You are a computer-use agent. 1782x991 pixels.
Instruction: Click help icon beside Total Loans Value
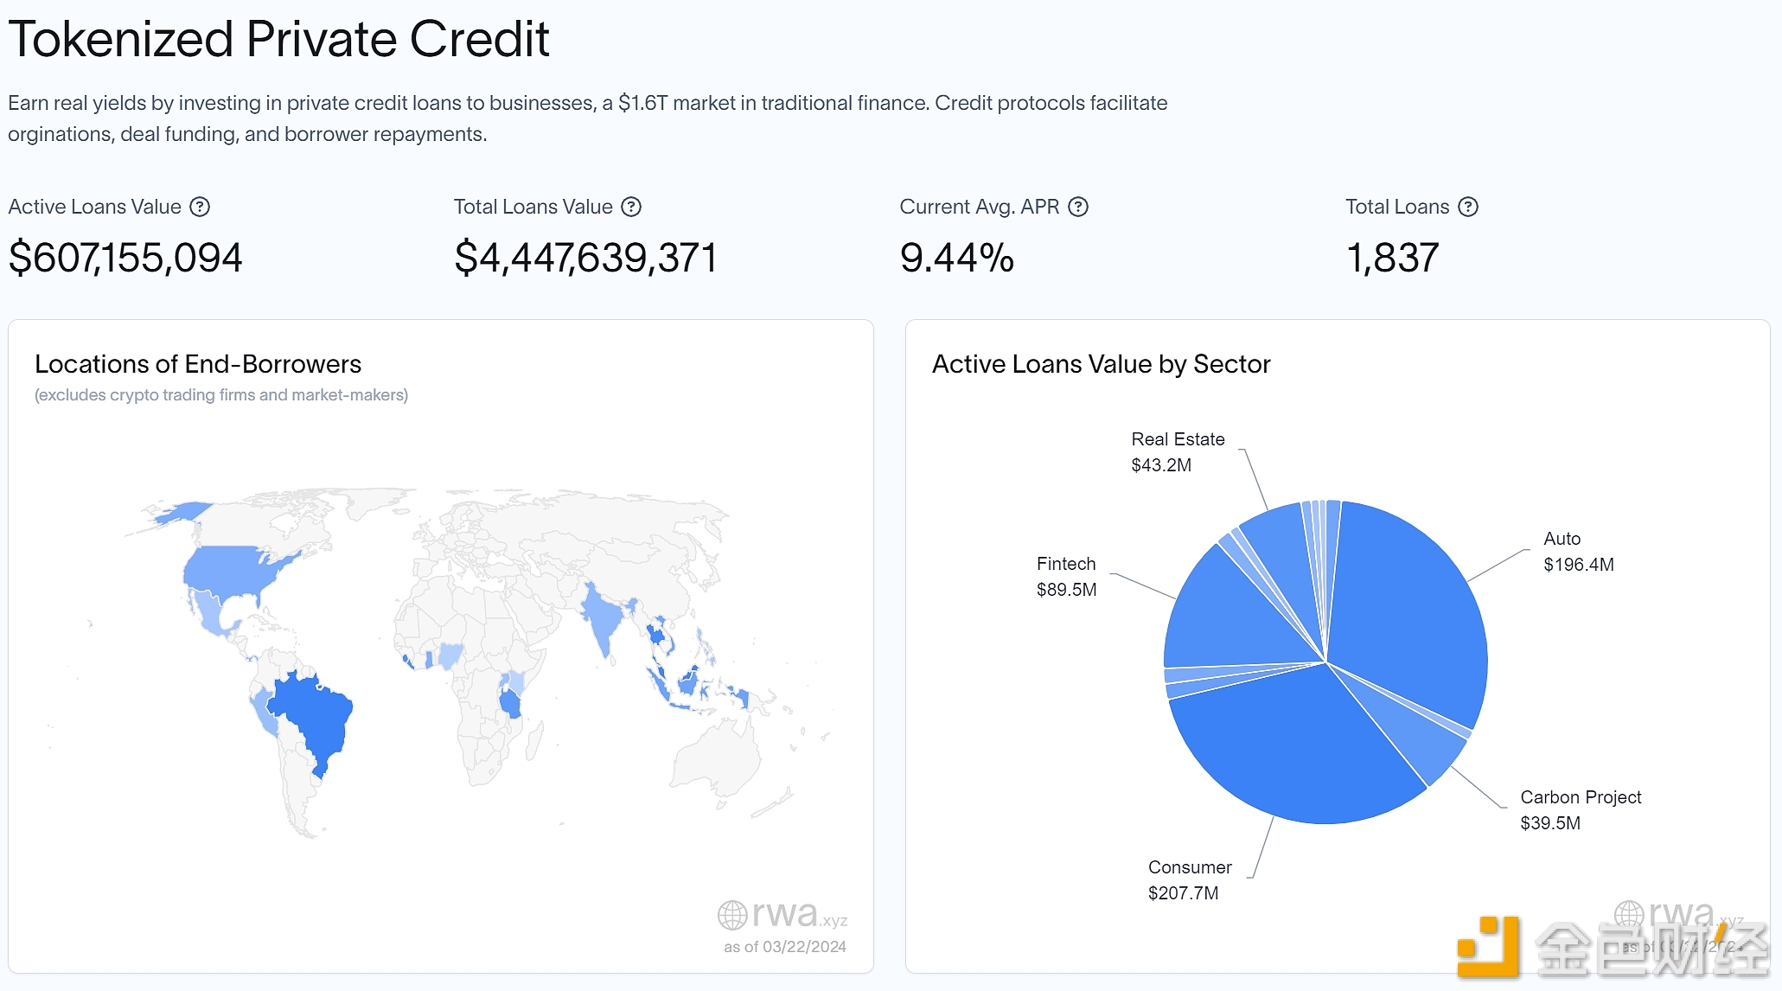(x=632, y=207)
